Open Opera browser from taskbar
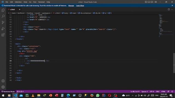175x98 pixels. pos(109,96)
